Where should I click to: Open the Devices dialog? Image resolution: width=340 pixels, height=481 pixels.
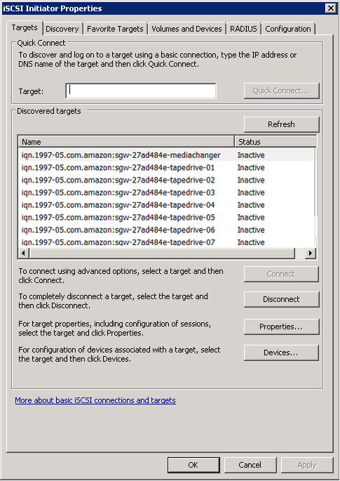tap(282, 352)
